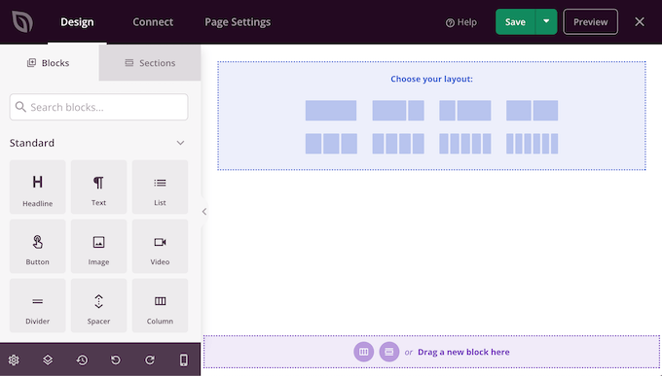Switch to the Connect tab
Image resolution: width=662 pixels, height=376 pixels.
pyautogui.click(x=153, y=22)
